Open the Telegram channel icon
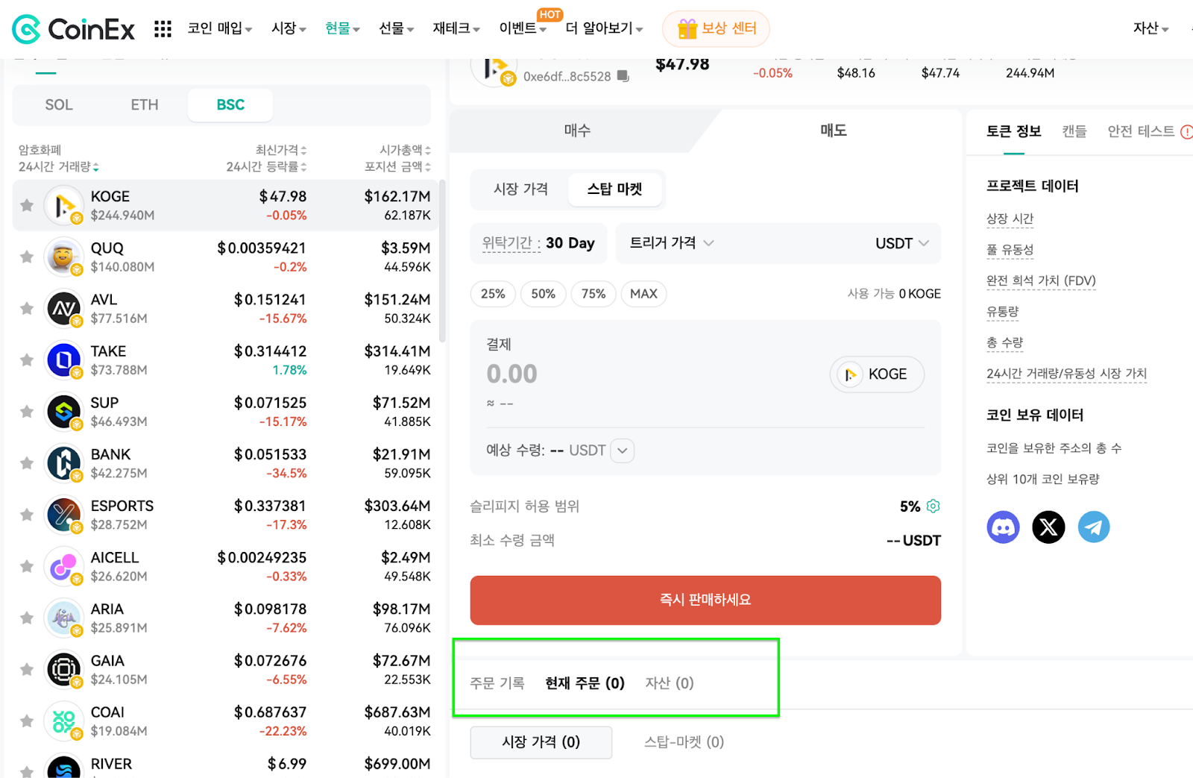This screenshot has width=1193, height=778. point(1094,527)
